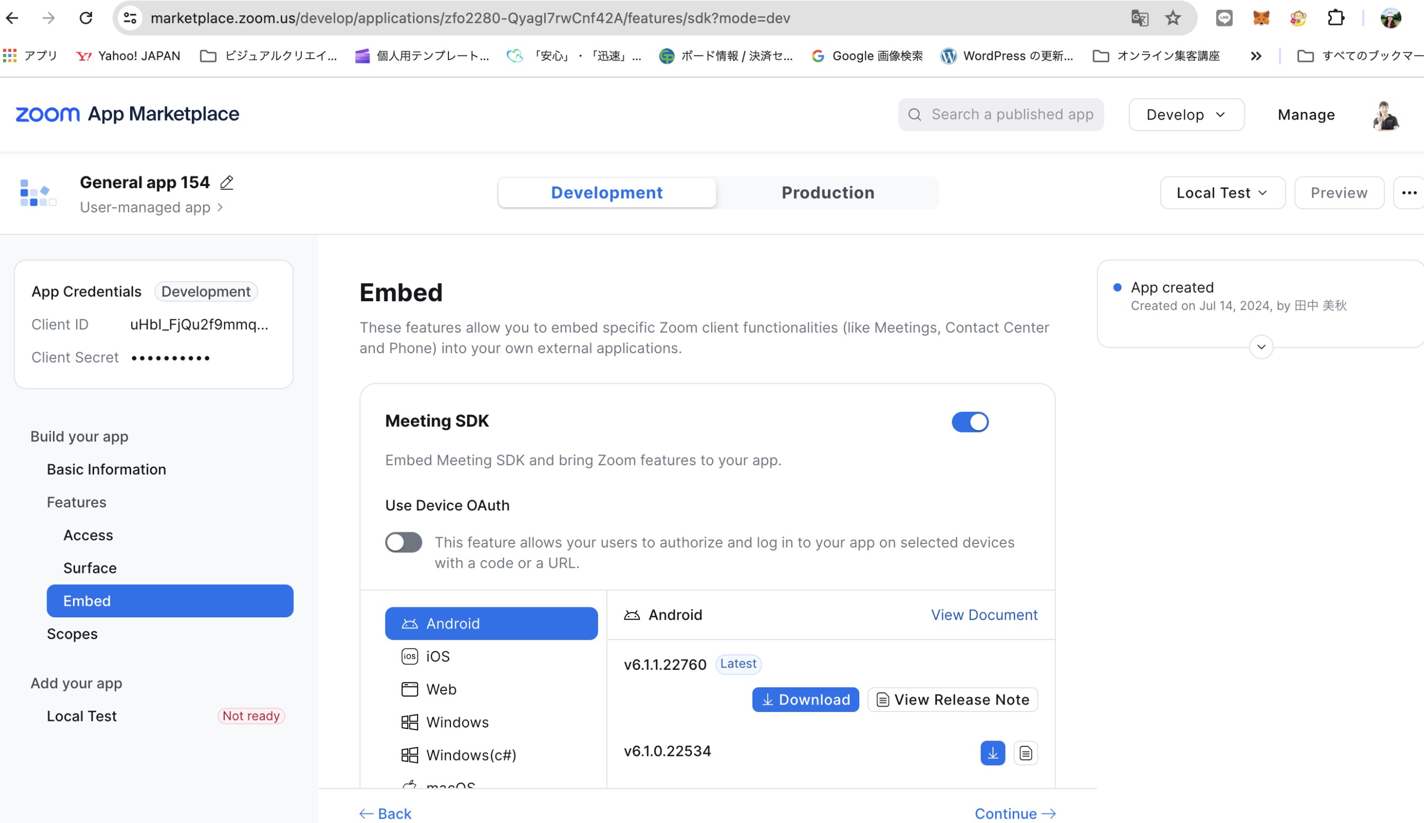Screen dimensions: 1424x823
Task: Open ビジュアルクリエイ bookmark folder
Action: point(269,56)
